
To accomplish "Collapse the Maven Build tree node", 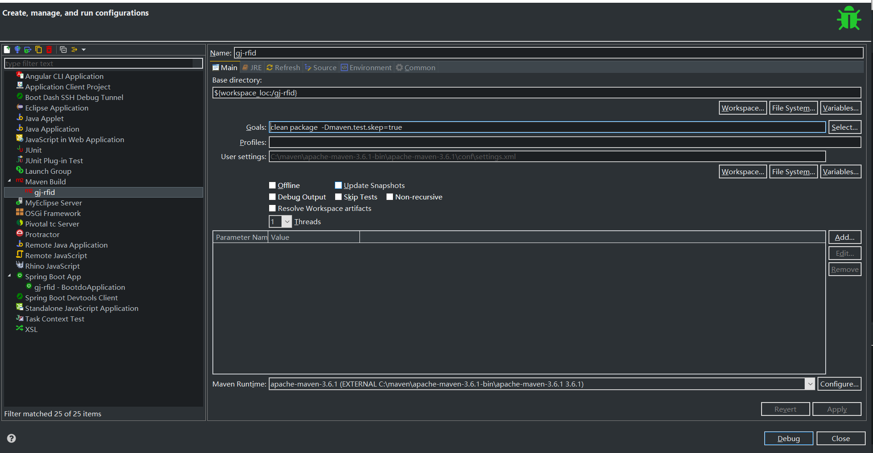I will pyautogui.click(x=9, y=182).
